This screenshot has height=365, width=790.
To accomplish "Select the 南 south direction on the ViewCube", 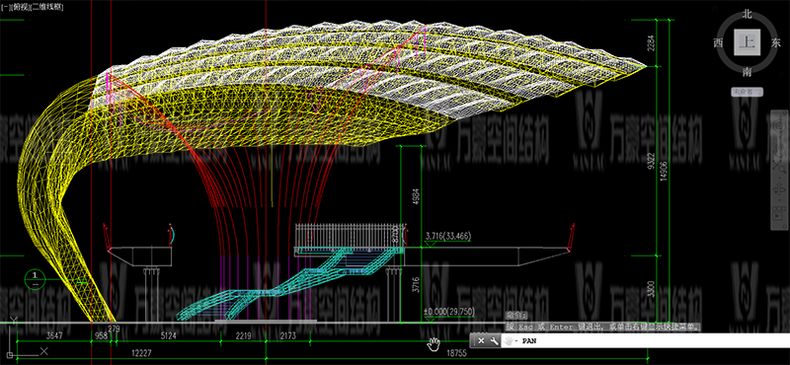I will (747, 72).
